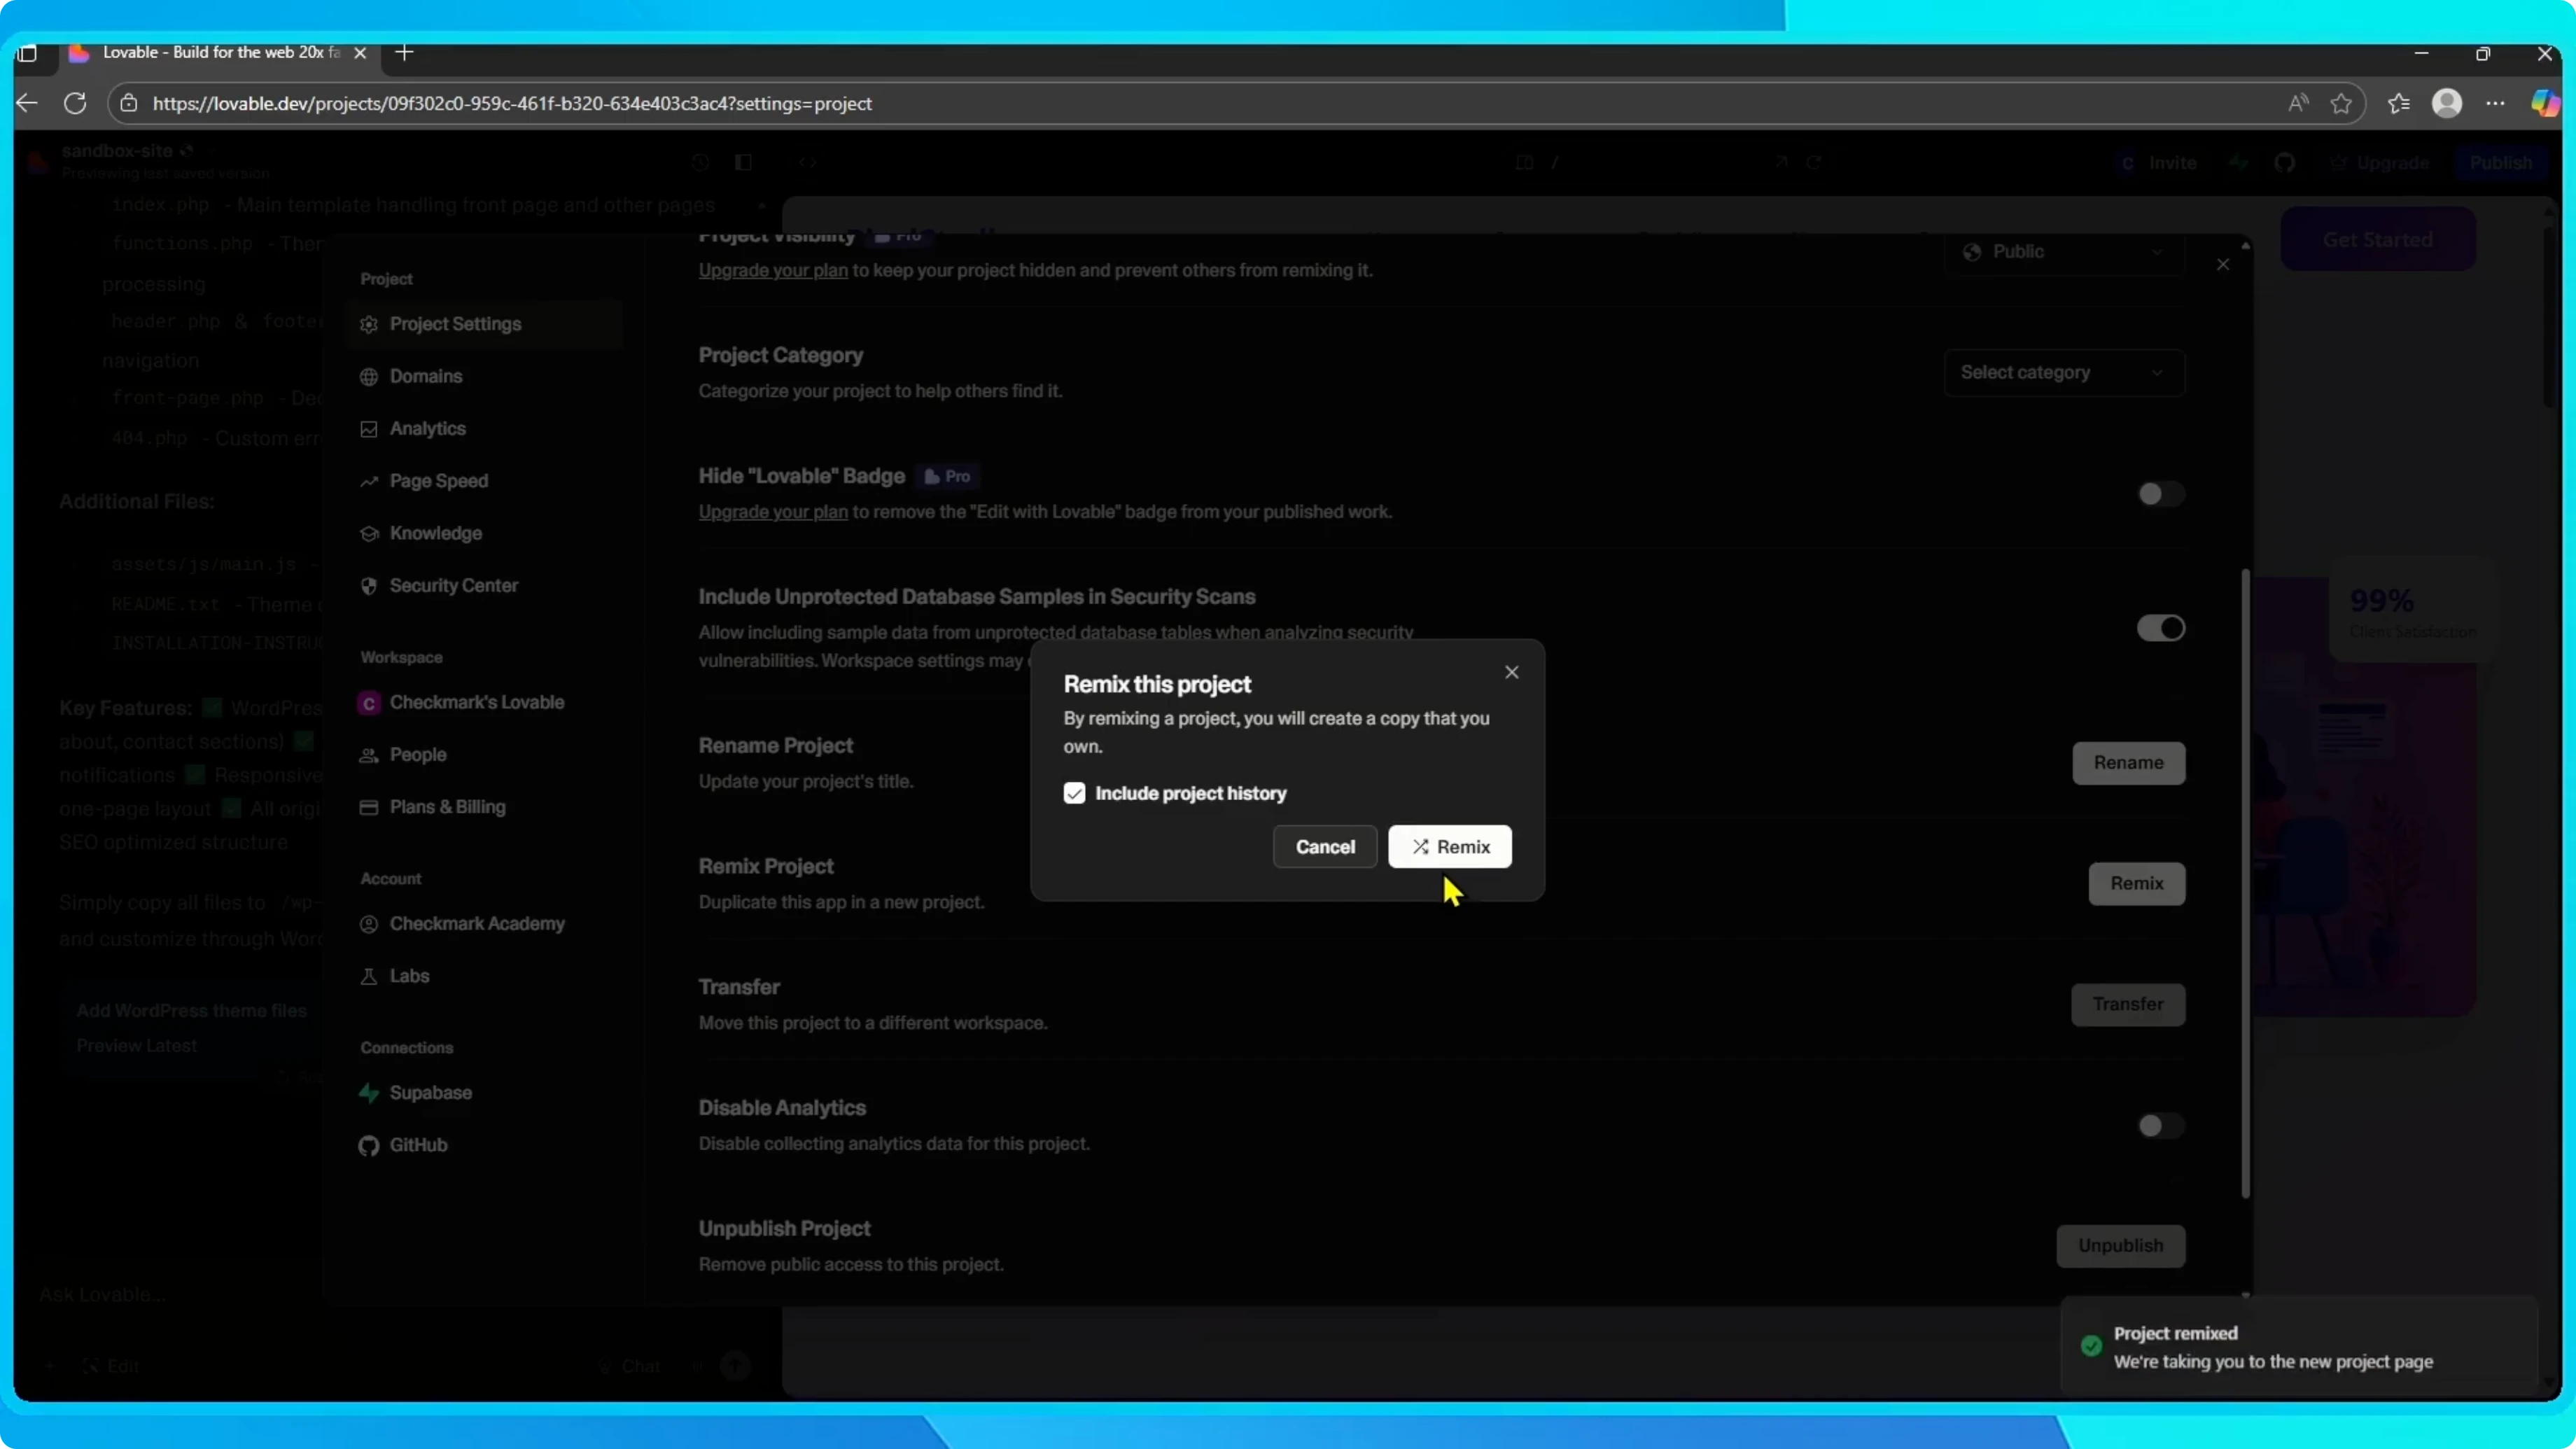Screen dimensions: 2576x1449
Task: Open Project Visibility Public dropdown
Action: tap(2064, 251)
